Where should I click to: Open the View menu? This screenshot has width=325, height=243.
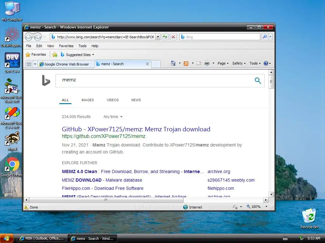(50, 46)
